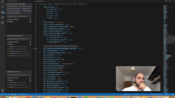Click the settings.json breadcrumb segment

coord(82,4)
